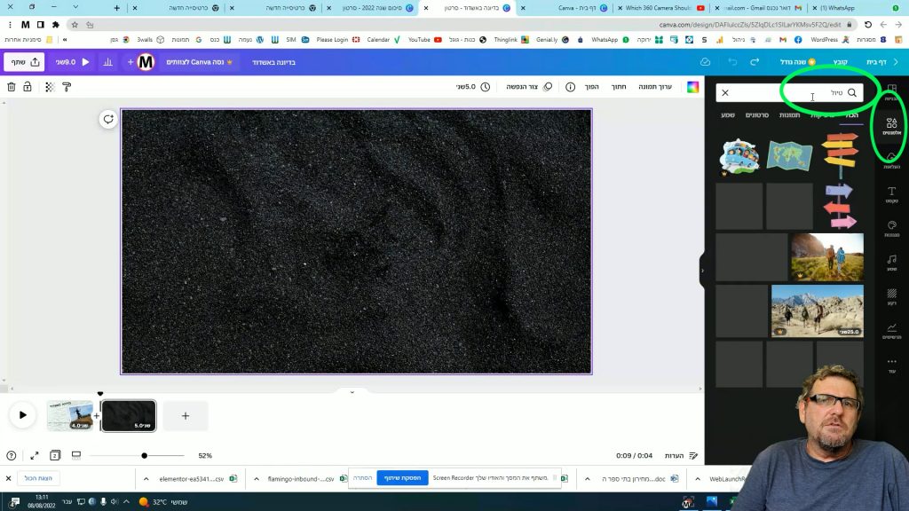The image size is (909, 511).
Task: Collapse the timeline with the chevron
Action: [352, 392]
